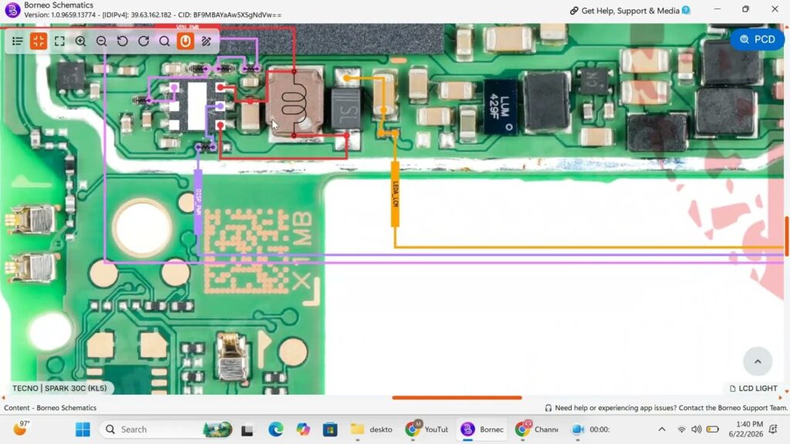Expand the system tray hidden icons chevron
The image size is (790, 444).
coord(661,429)
